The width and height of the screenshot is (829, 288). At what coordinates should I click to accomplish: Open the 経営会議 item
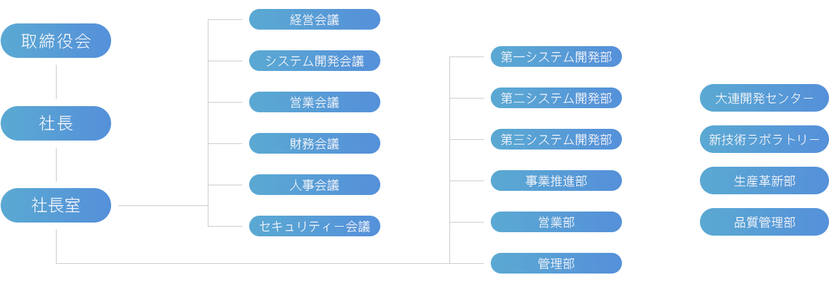tap(314, 19)
